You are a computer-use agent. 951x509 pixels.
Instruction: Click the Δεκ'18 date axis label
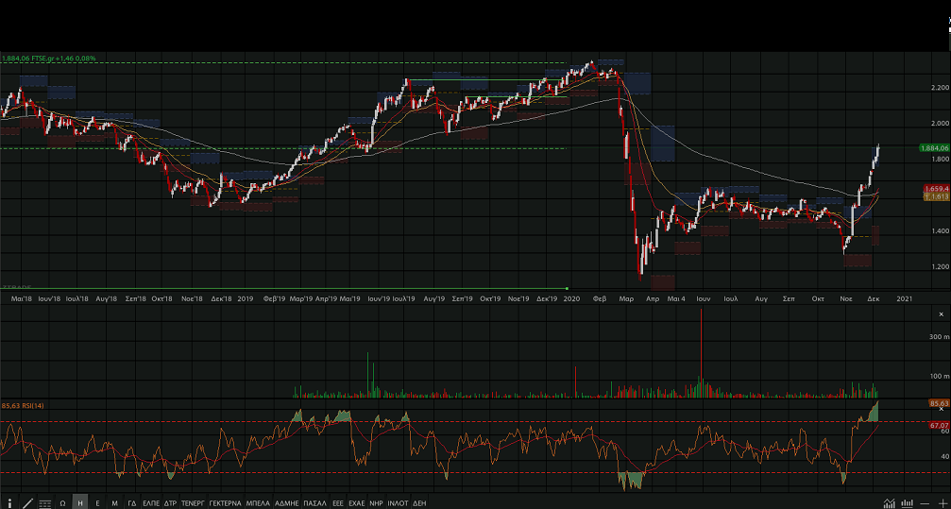(221, 299)
